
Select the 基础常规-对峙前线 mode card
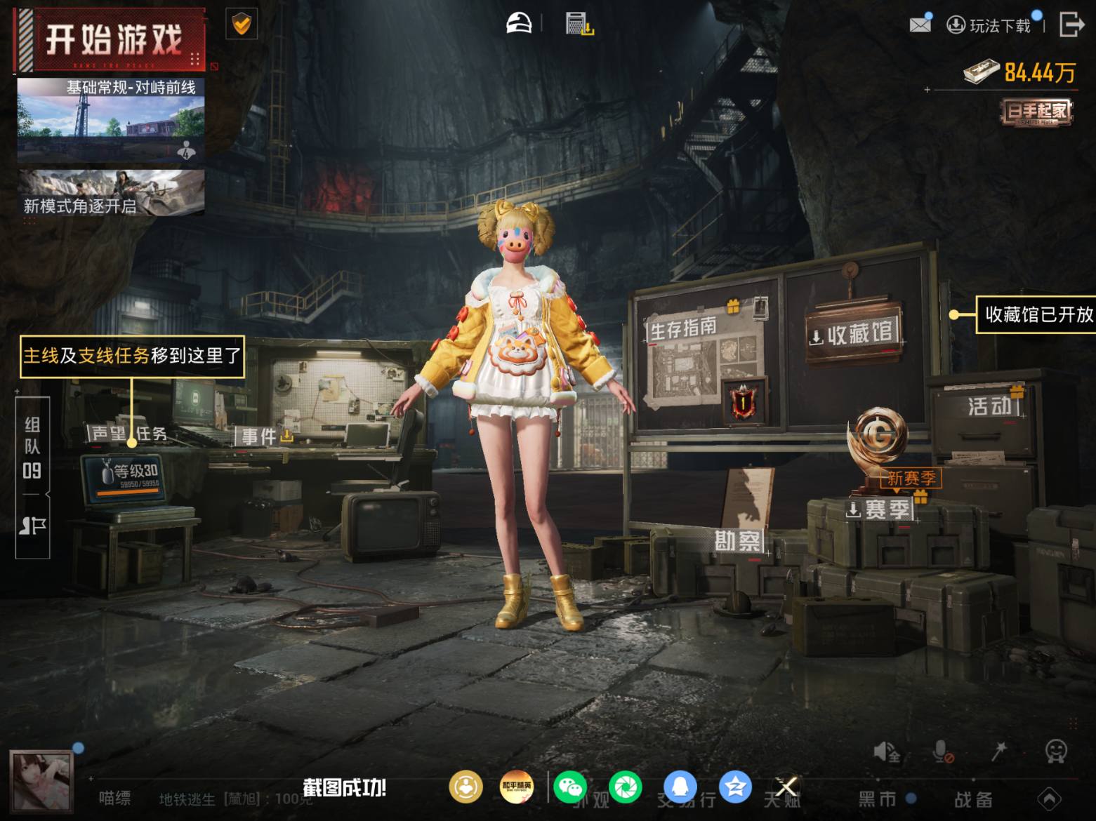click(111, 120)
